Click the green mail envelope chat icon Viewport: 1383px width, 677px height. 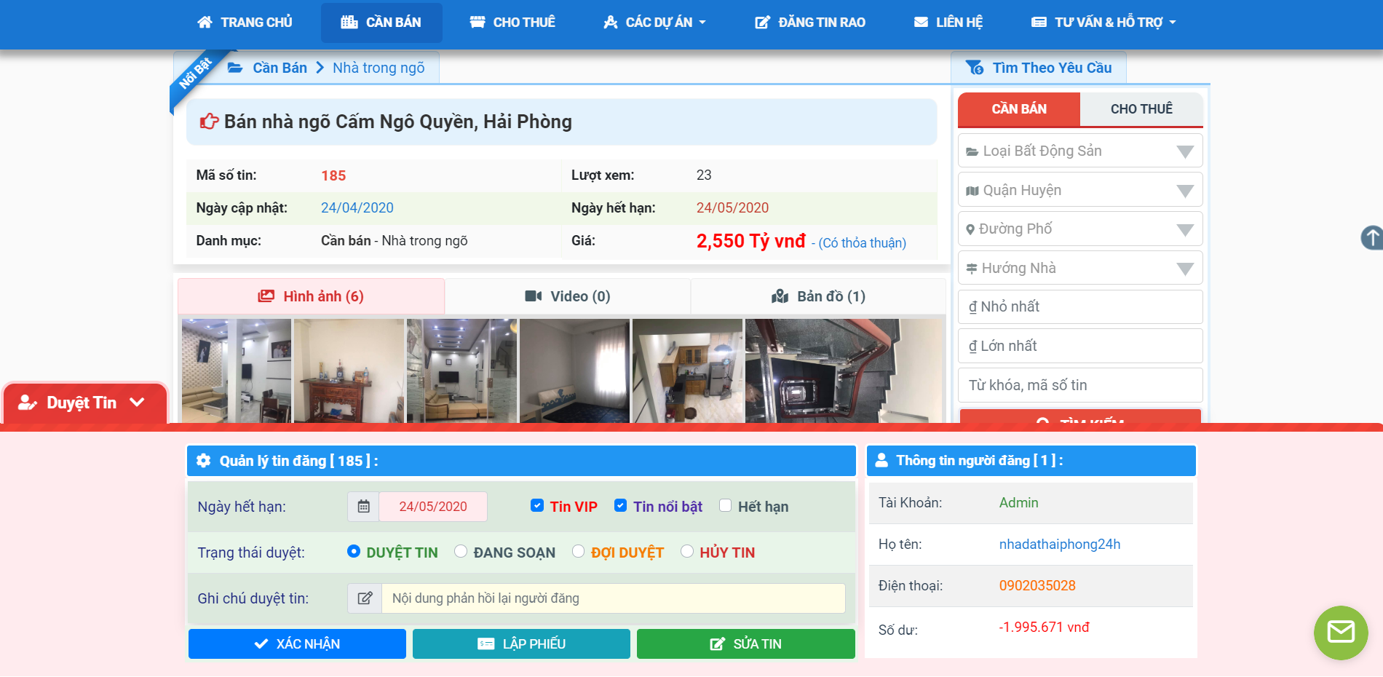coord(1340,632)
